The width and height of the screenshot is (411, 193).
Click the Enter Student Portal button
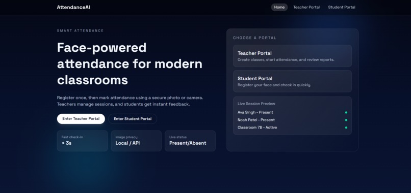point(133,118)
